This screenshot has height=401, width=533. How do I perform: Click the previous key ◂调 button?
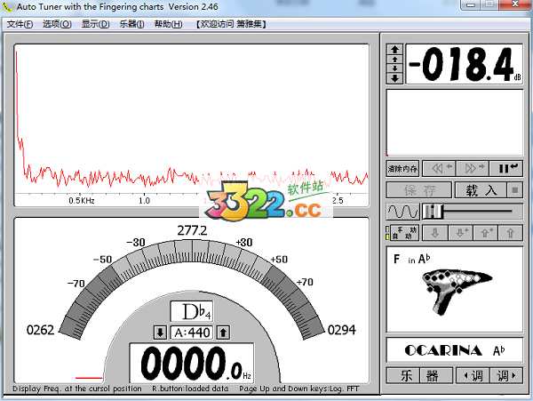point(472,375)
